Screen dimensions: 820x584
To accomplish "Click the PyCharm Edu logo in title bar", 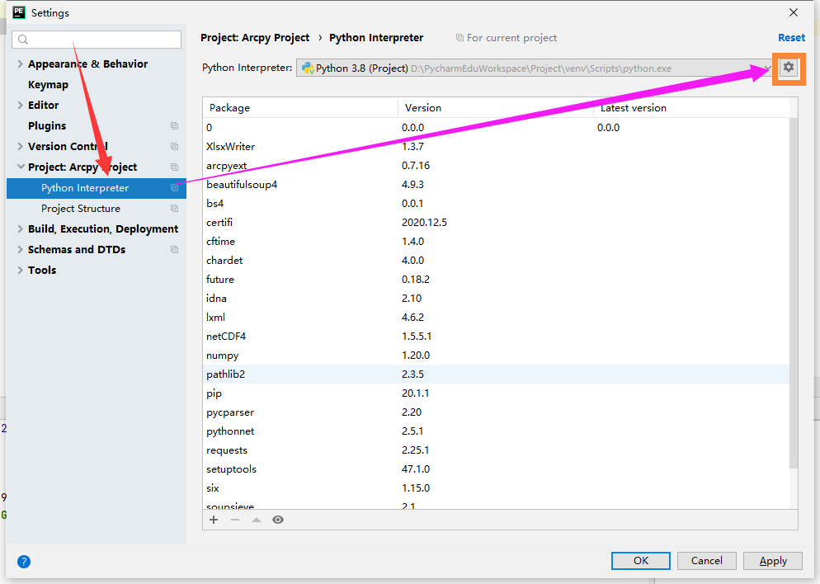I will click(19, 12).
